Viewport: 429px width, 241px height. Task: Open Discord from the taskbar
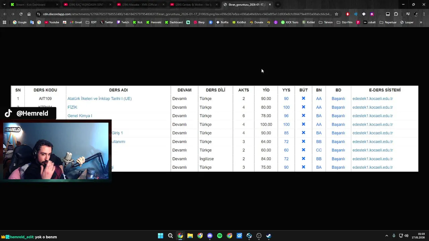(210, 236)
